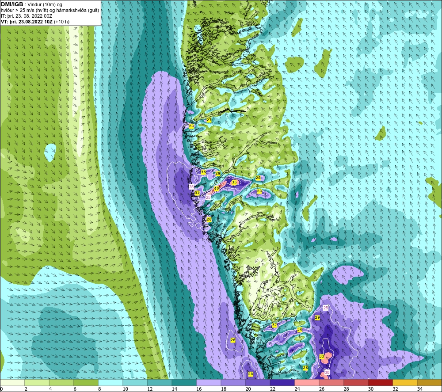Image resolution: width=442 pixels, height=392 pixels.
Task: Select the light green 2–4 legend swatch
Action: coord(37,383)
